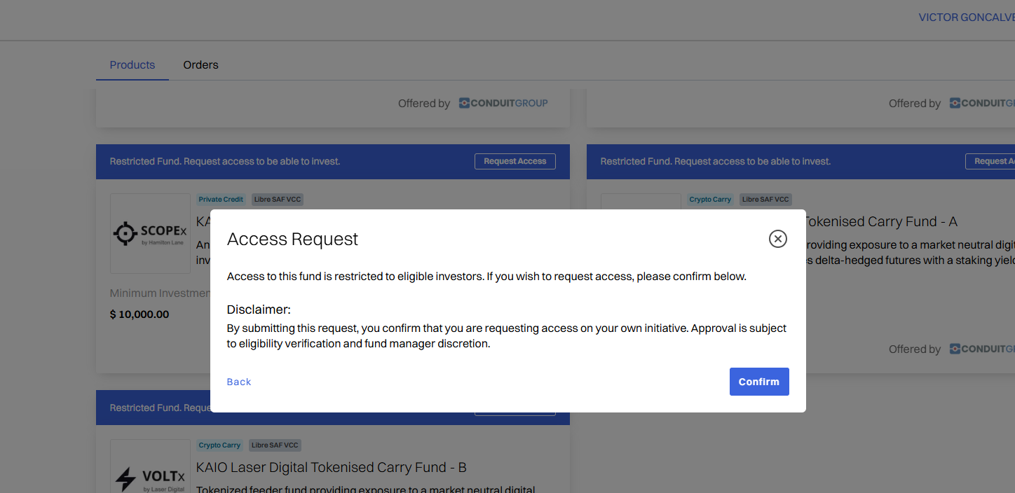Click Libre SAF VCC tag on VOLTx card

point(275,445)
